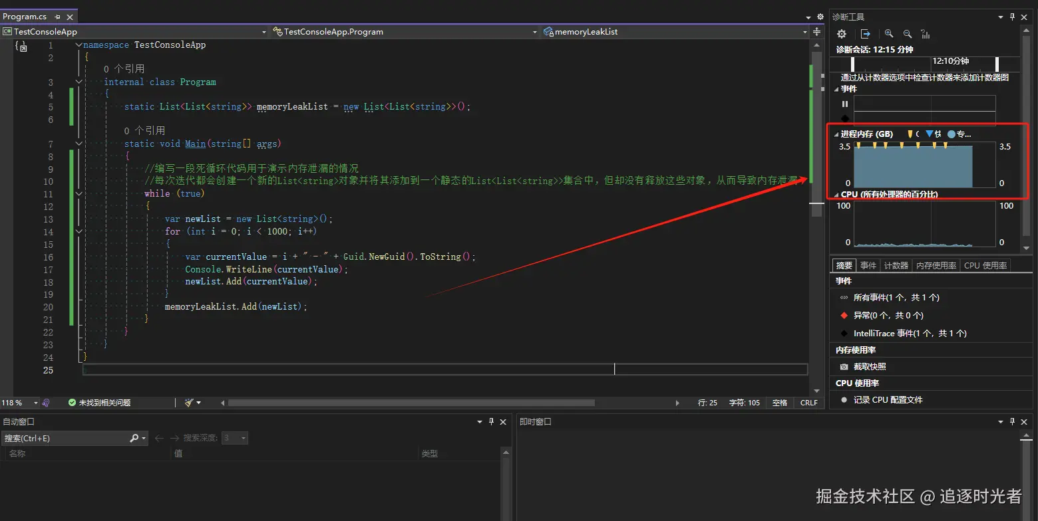Collapse the while loop at line 11
The height and width of the screenshot is (521, 1038).
click(79, 194)
